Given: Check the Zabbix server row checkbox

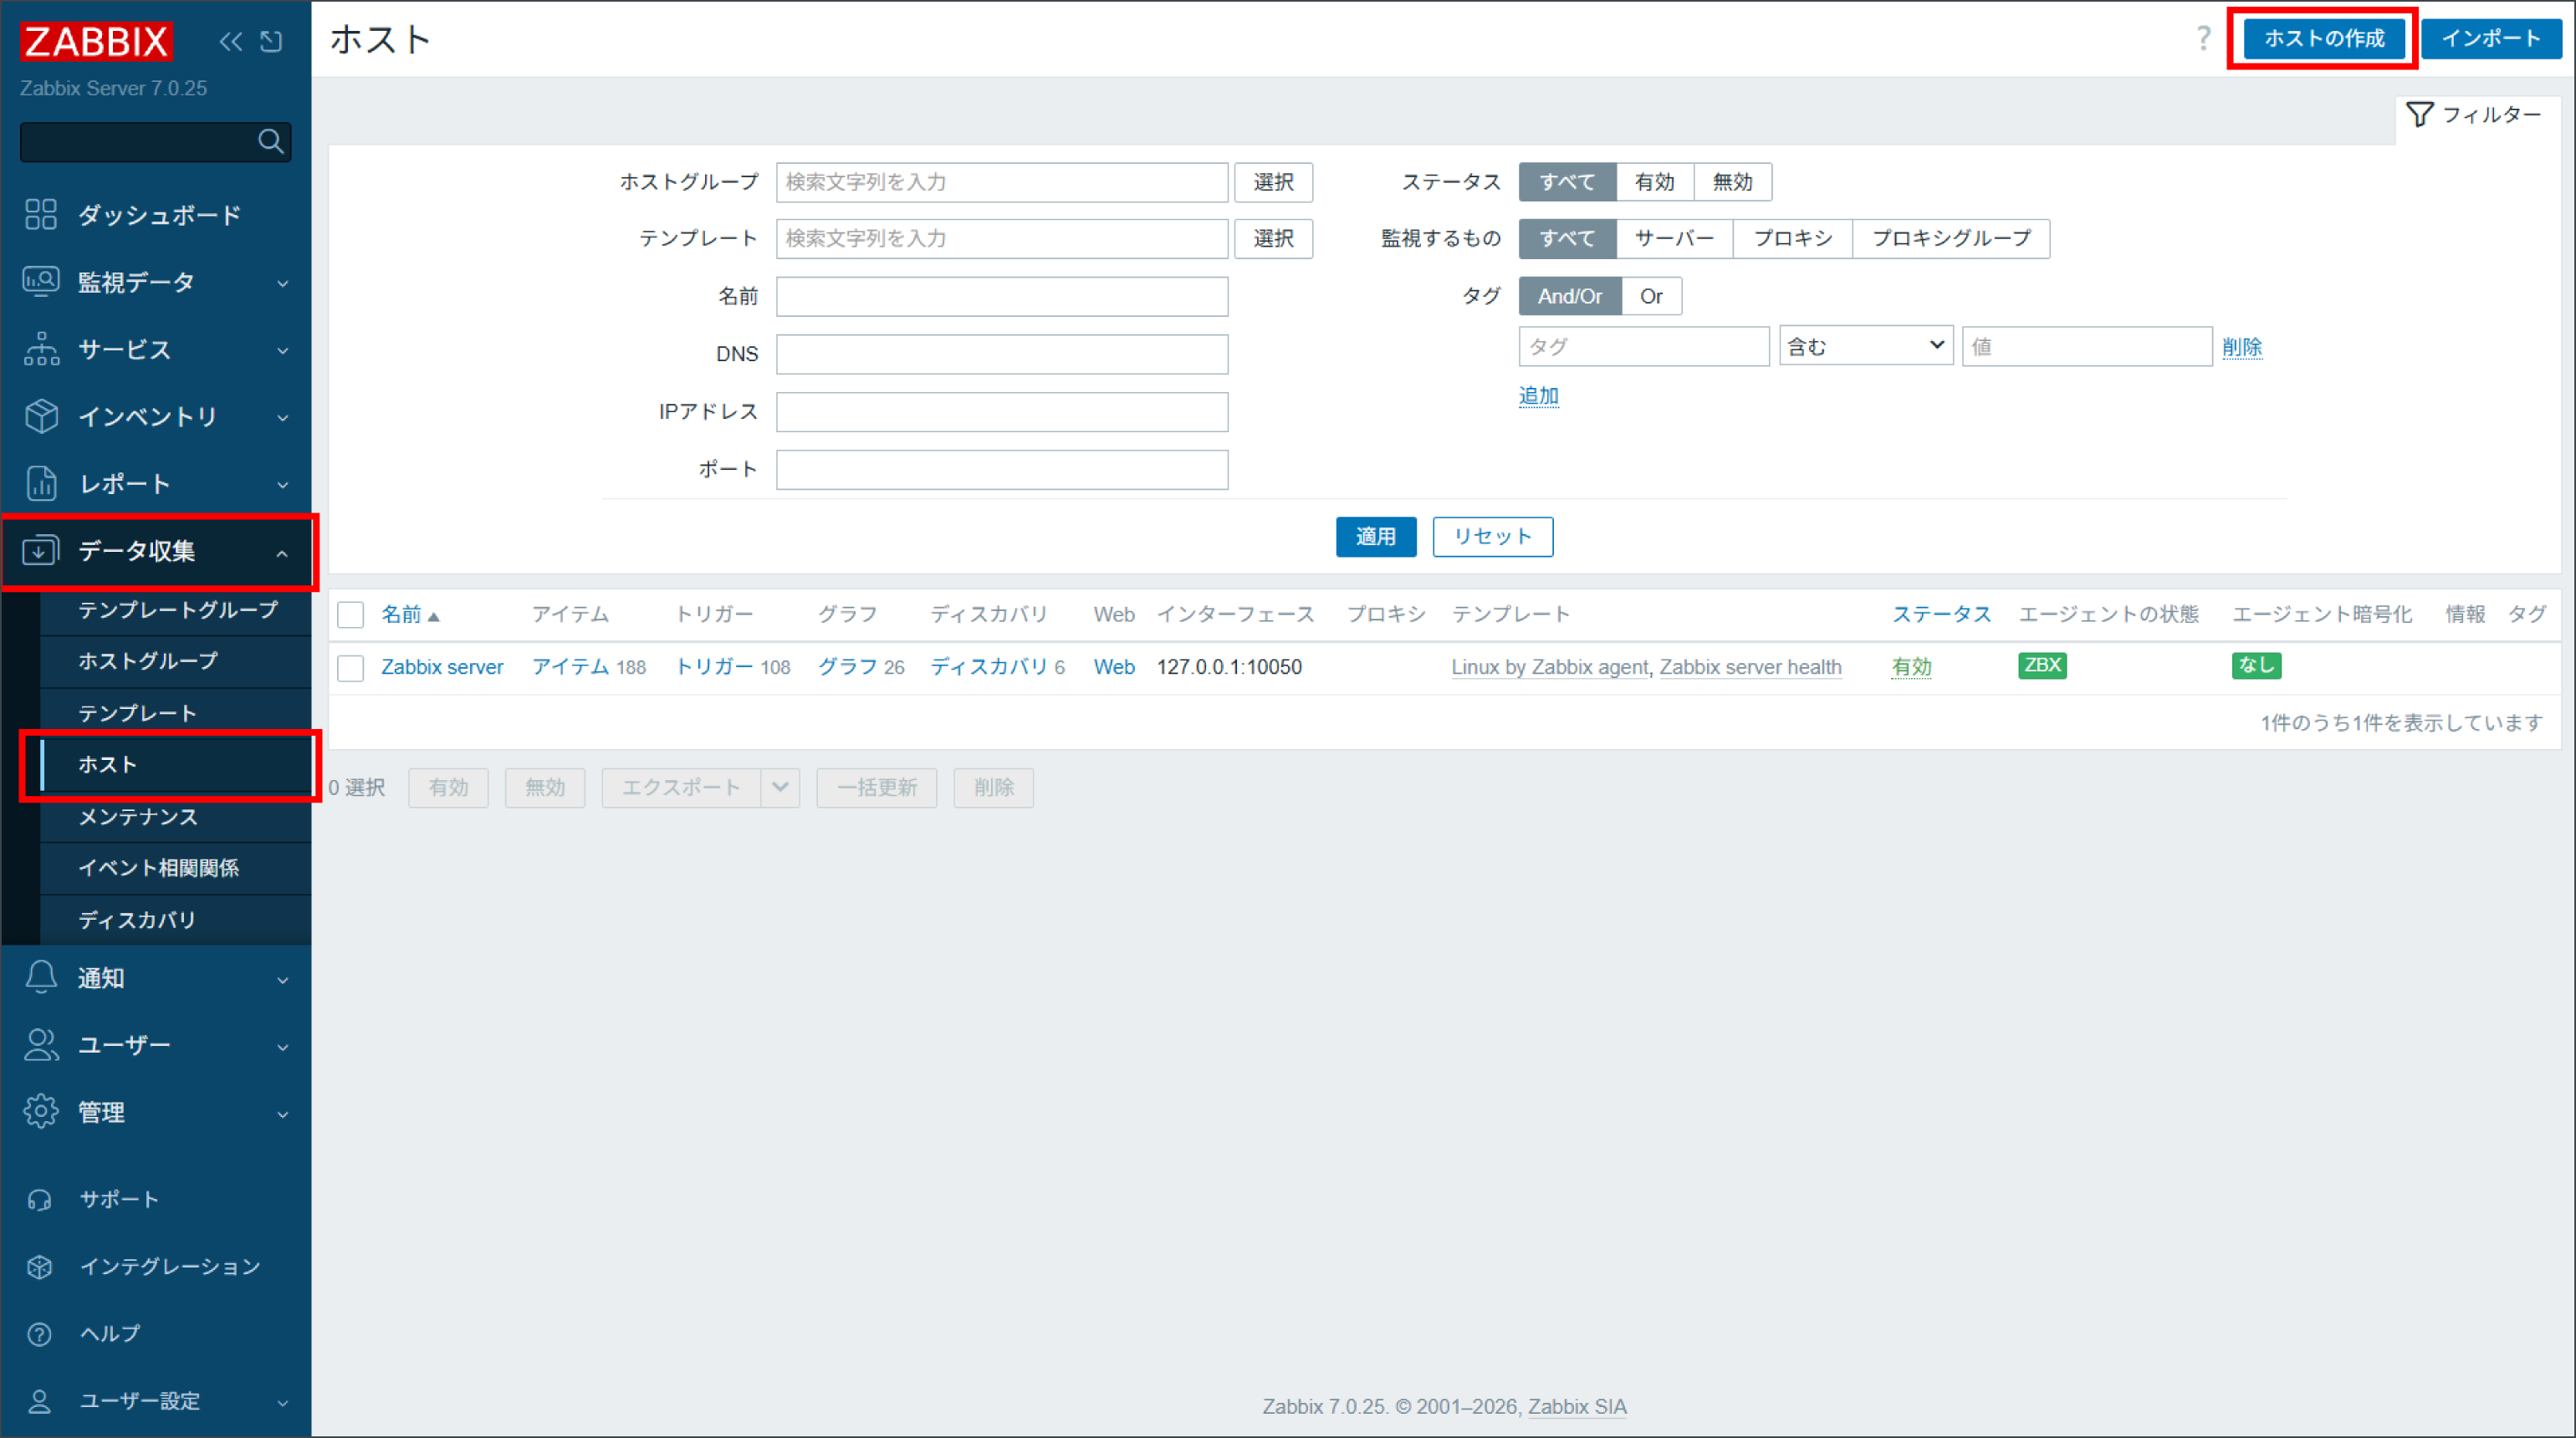Looking at the screenshot, I should [x=351, y=667].
